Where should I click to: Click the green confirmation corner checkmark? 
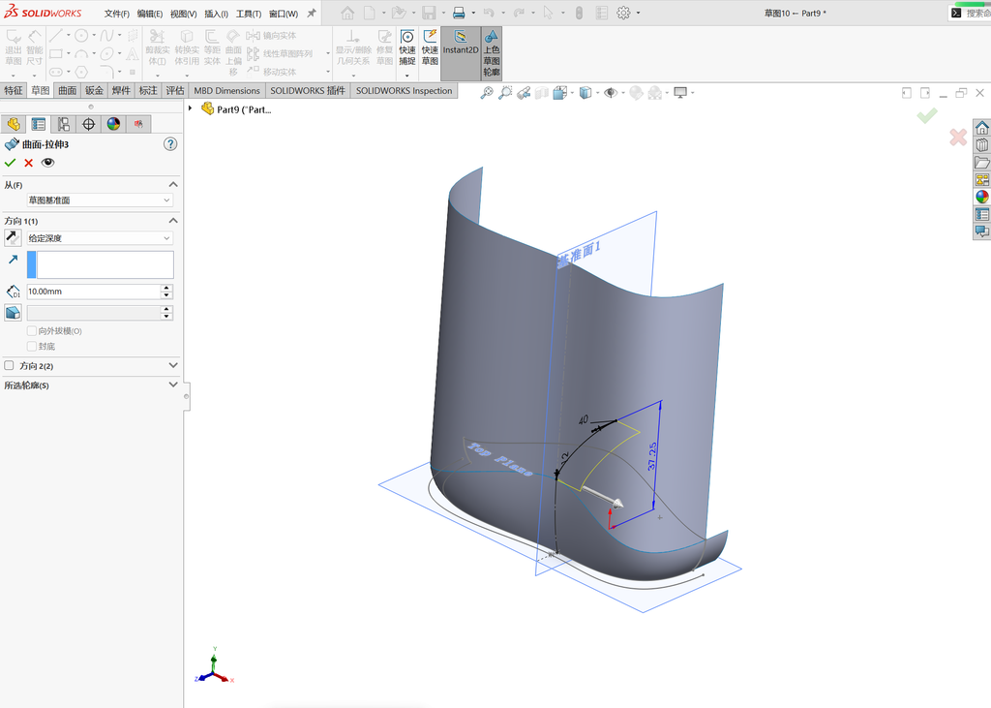[927, 116]
